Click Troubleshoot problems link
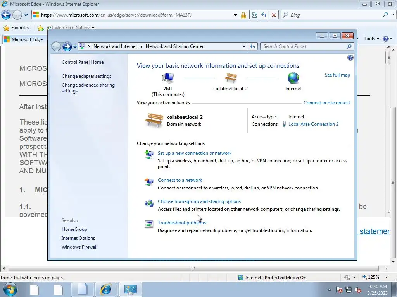Screen dimensions: 397x297 [182, 222]
